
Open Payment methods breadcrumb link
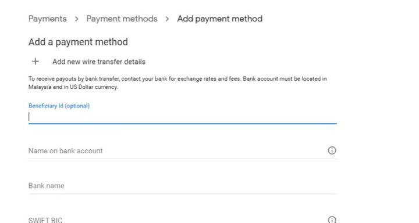122,19
